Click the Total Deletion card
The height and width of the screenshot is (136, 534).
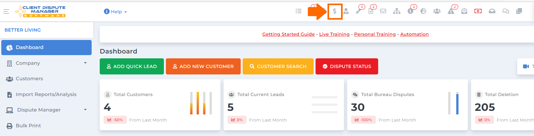tap(502, 105)
